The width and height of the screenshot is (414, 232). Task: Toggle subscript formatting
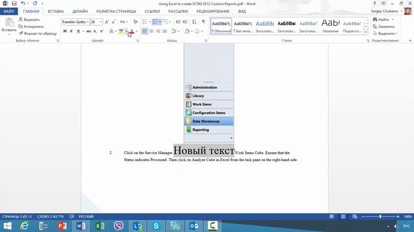point(95,31)
